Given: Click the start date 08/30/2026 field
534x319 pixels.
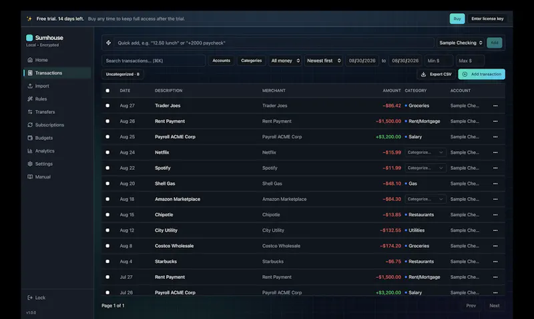Looking at the screenshot, I should (x=362, y=61).
